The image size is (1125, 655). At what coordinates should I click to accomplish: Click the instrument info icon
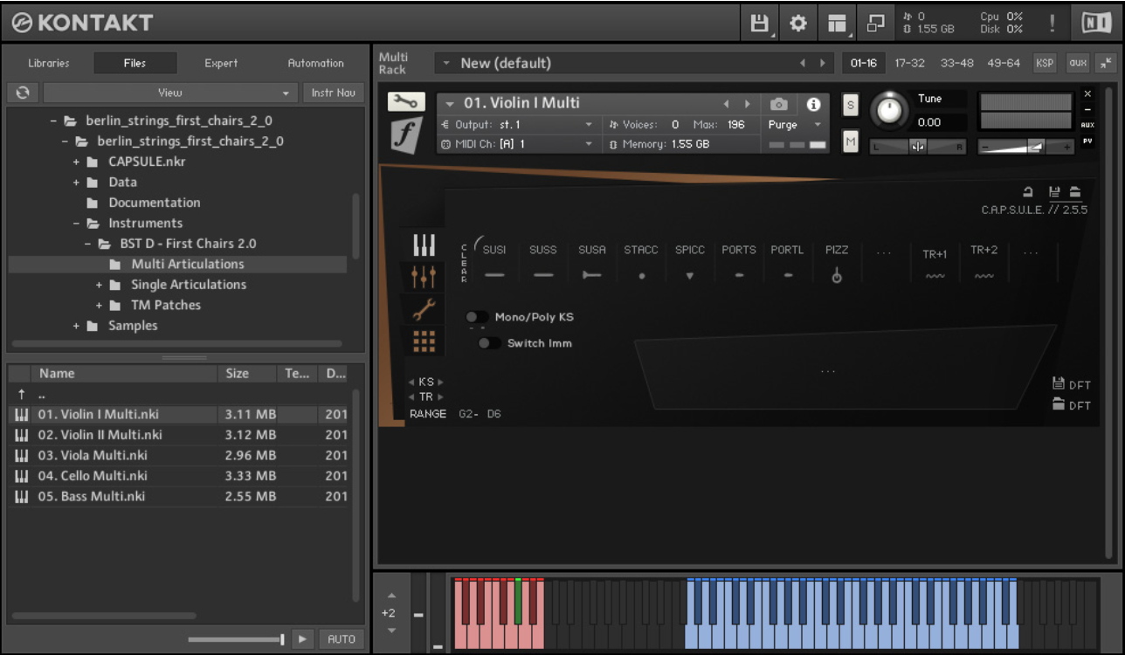click(x=813, y=104)
